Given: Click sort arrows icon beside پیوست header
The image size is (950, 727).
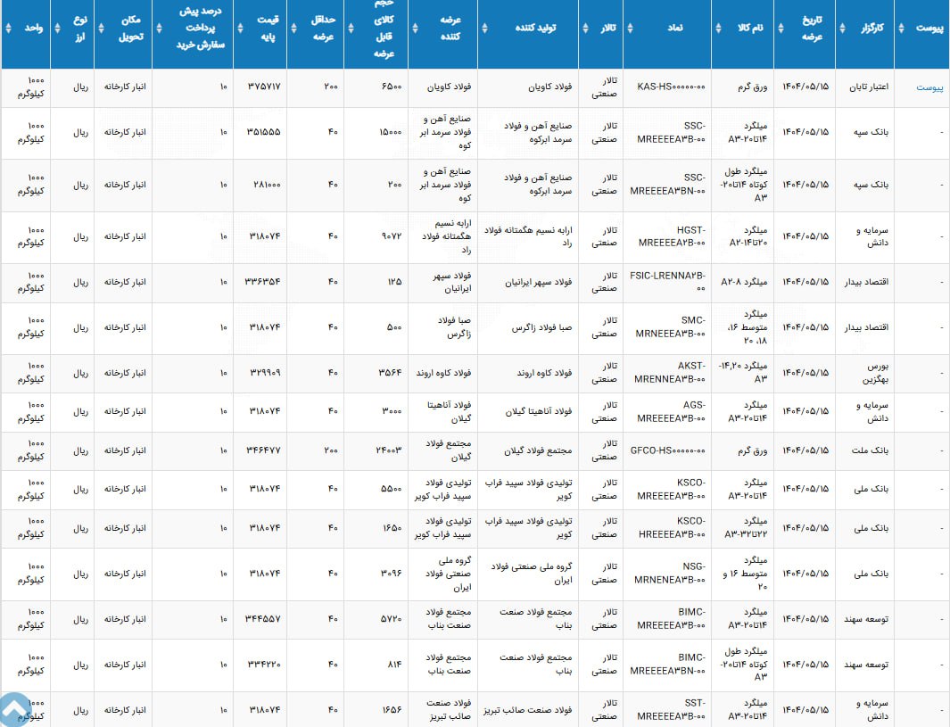Looking at the screenshot, I should (901, 28).
